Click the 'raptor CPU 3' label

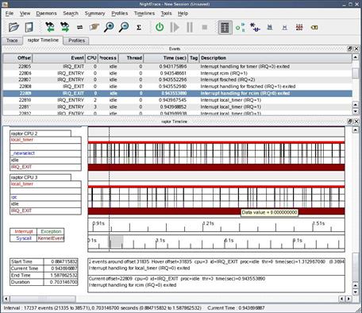tap(40, 177)
